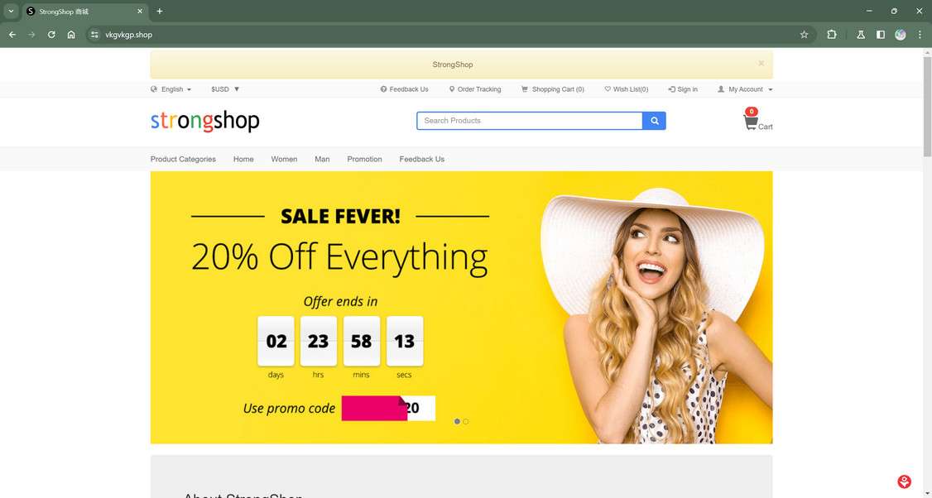The height and width of the screenshot is (498, 932).
Task: Switch to the second carousel slide dot
Action: pyautogui.click(x=465, y=421)
